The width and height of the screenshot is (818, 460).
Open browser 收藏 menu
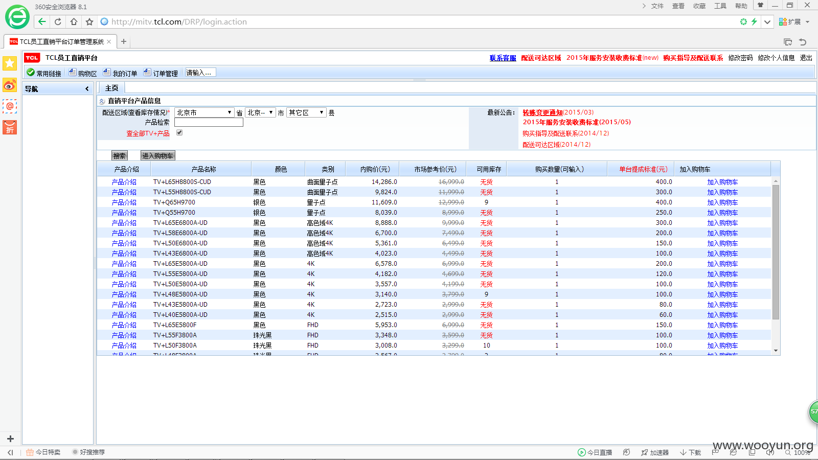click(x=699, y=6)
